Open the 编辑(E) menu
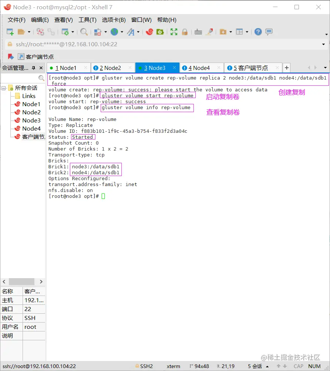330x371 pixels. pos(40,20)
